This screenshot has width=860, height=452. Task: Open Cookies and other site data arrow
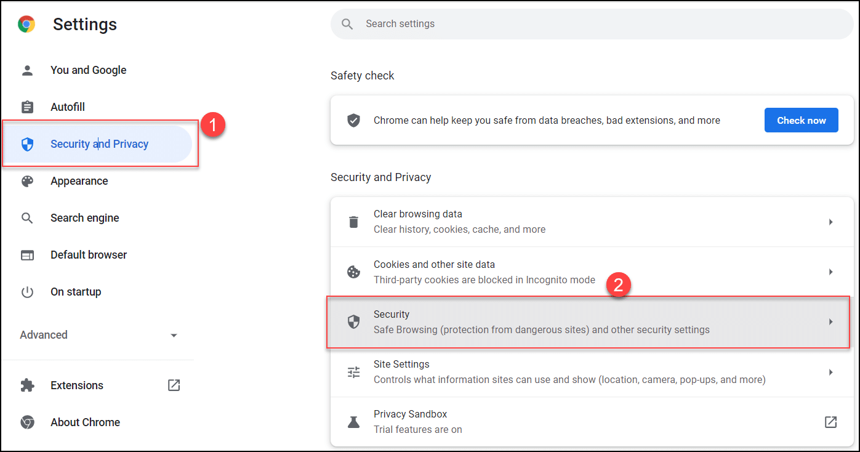(x=830, y=272)
